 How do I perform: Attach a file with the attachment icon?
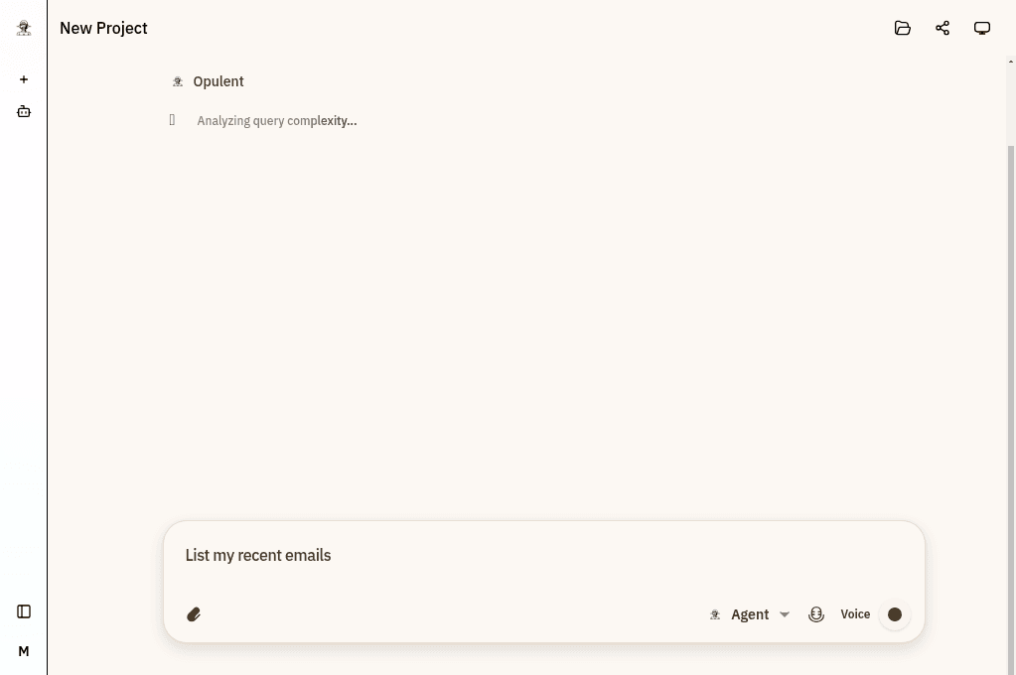tap(194, 613)
